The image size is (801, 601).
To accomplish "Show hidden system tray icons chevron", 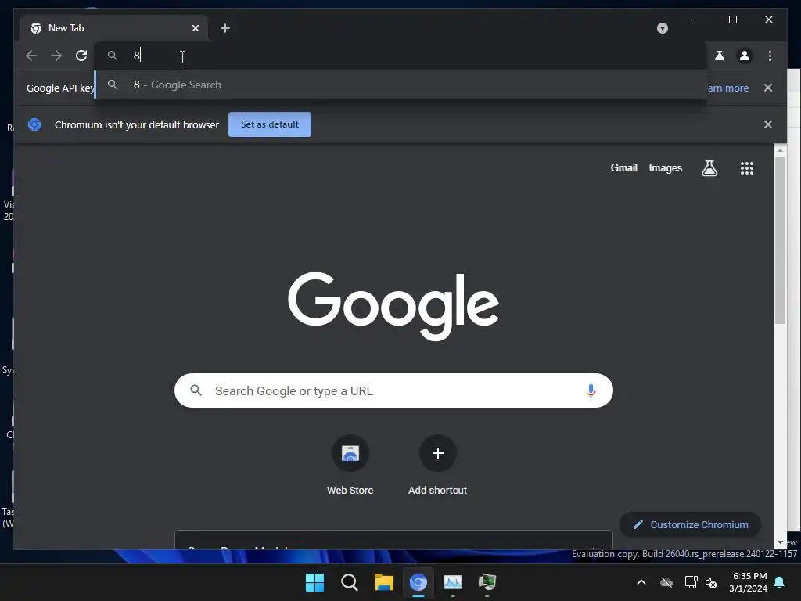I will click(641, 582).
